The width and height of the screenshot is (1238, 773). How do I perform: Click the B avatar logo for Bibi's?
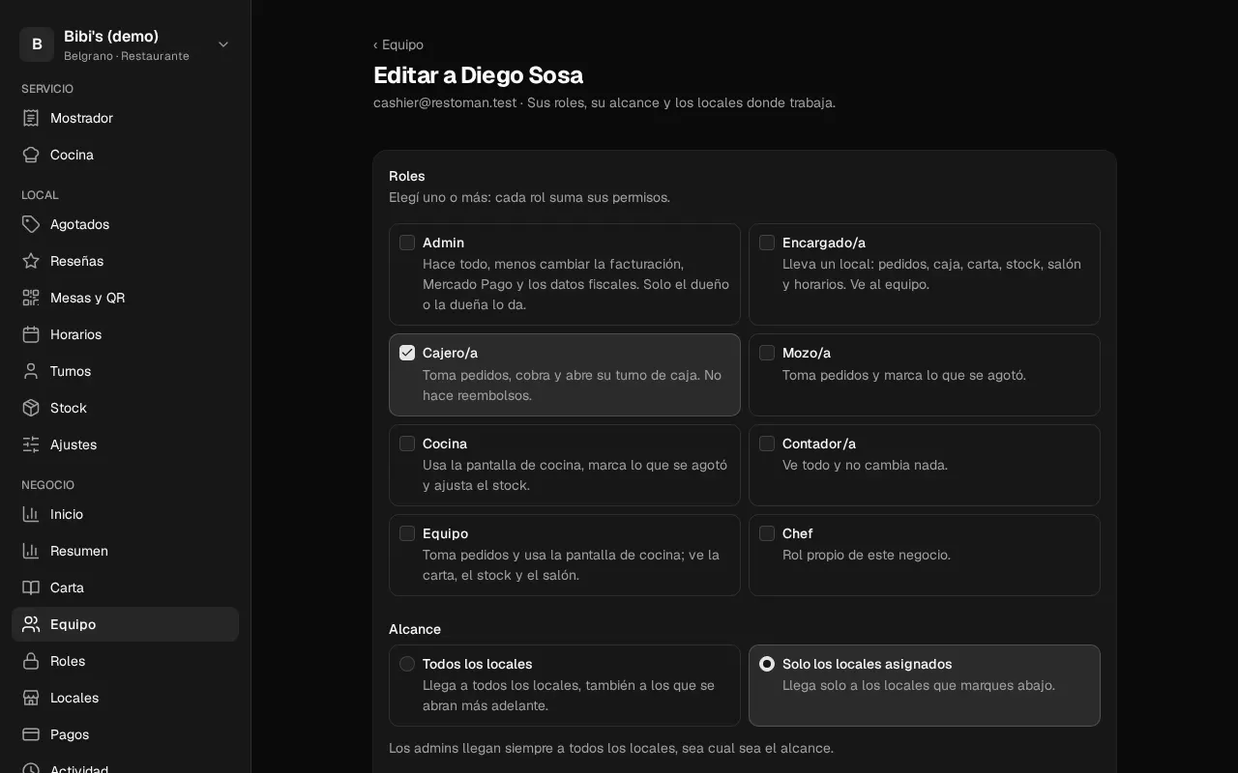point(37,44)
